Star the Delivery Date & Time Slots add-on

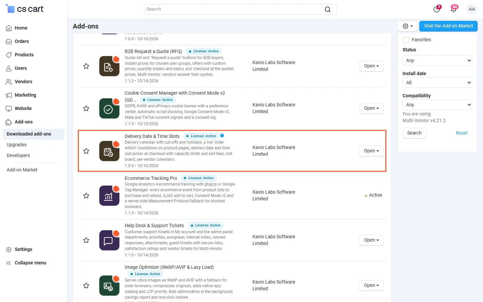coord(86,151)
